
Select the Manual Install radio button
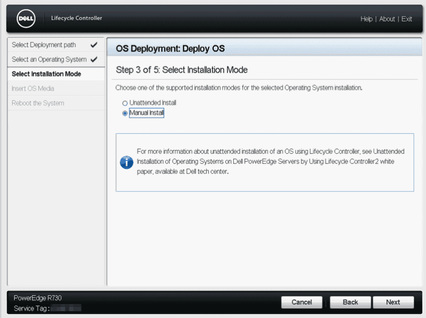click(x=125, y=113)
